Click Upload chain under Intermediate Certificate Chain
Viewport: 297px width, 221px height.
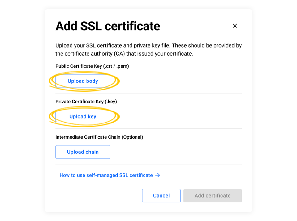coord(83,152)
